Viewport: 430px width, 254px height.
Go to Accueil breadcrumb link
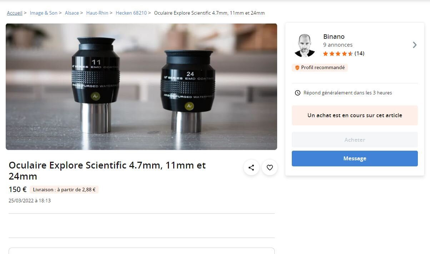[15, 13]
